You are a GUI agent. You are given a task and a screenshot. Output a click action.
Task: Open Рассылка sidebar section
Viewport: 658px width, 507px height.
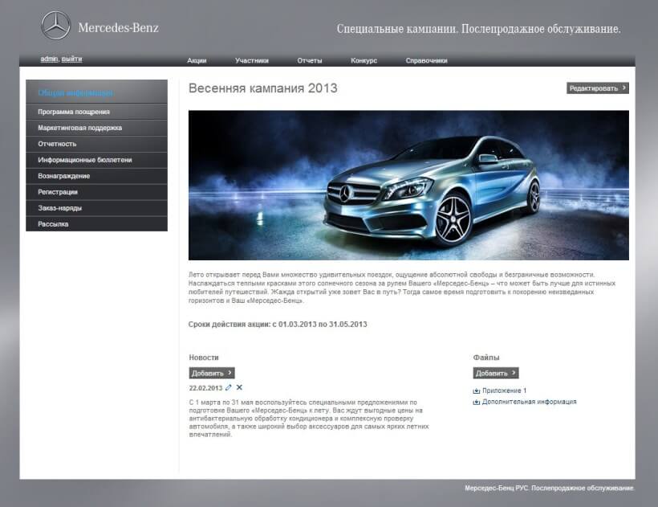click(x=96, y=224)
